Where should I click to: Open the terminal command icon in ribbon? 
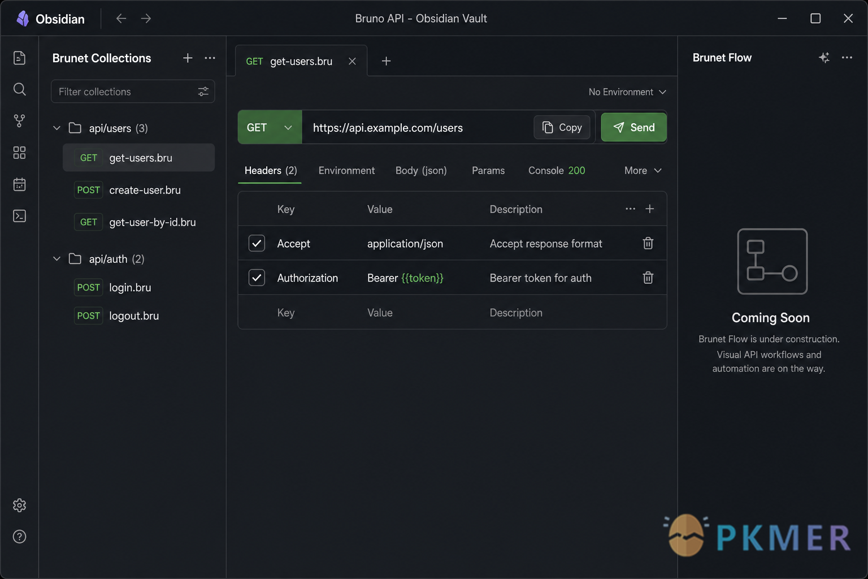click(19, 216)
